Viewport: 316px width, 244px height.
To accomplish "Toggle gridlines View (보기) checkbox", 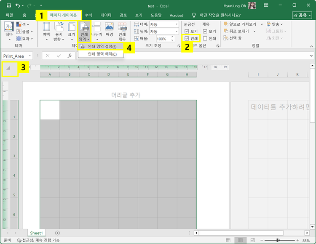I will point(187,32).
